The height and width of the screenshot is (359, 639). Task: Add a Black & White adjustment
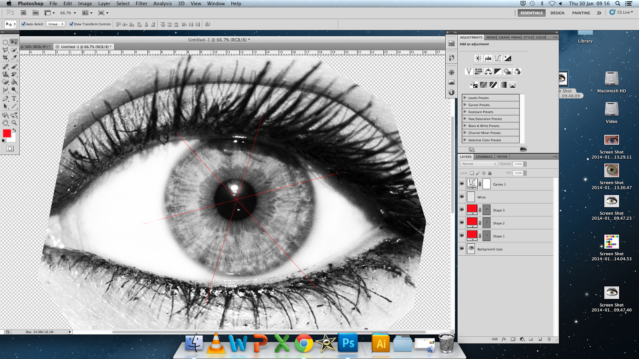click(498, 71)
